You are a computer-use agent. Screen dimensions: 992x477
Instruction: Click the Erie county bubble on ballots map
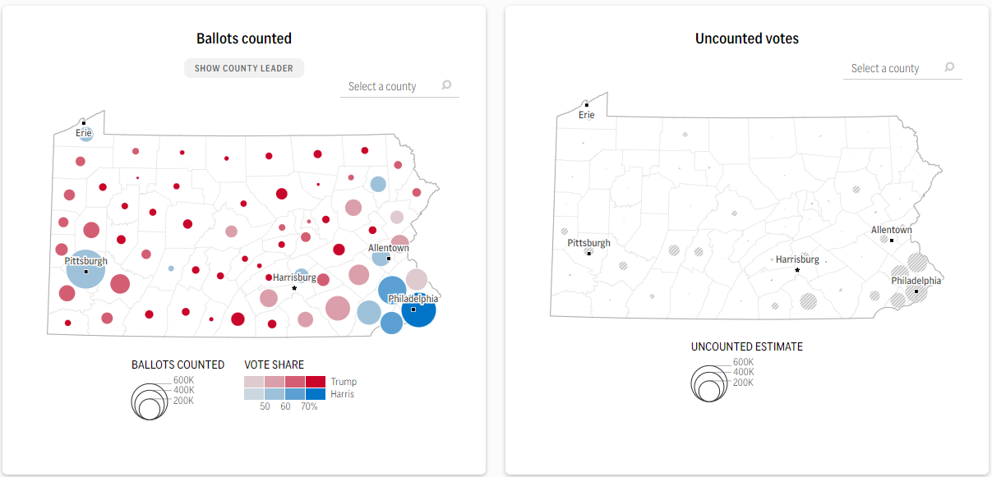point(85,133)
